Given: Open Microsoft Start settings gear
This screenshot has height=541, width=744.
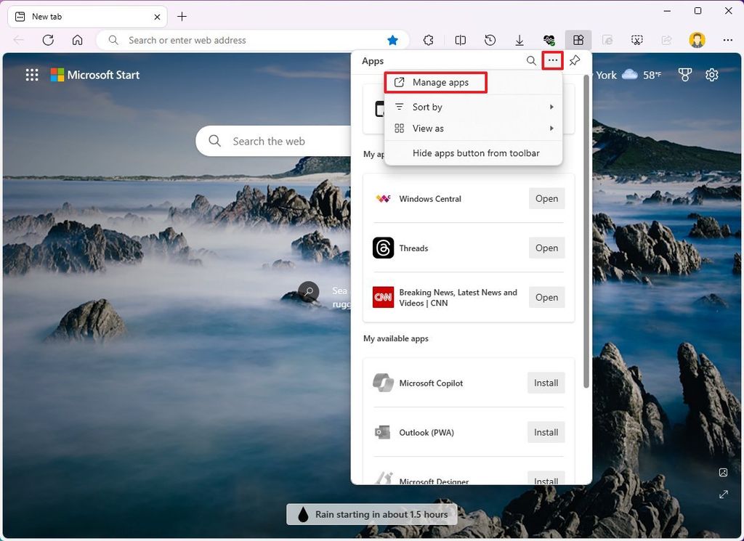Looking at the screenshot, I should click(x=712, y=74).
